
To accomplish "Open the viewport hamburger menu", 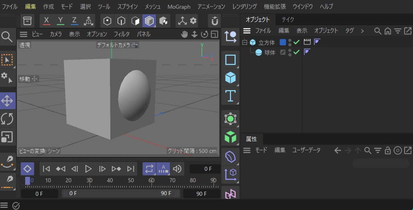I will pos(24,34).
